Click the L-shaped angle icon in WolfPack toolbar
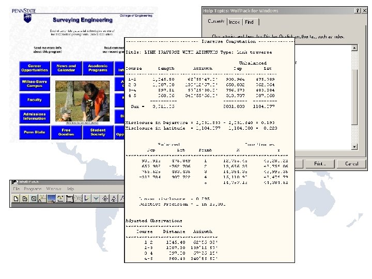 coord(87,198)
